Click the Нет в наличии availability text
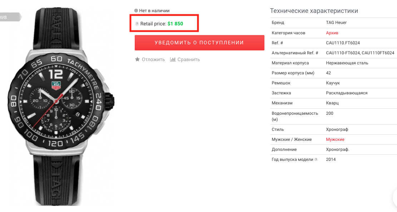This screenshot has height=212, width=397. pyautogui.click(x=154, y=11)
